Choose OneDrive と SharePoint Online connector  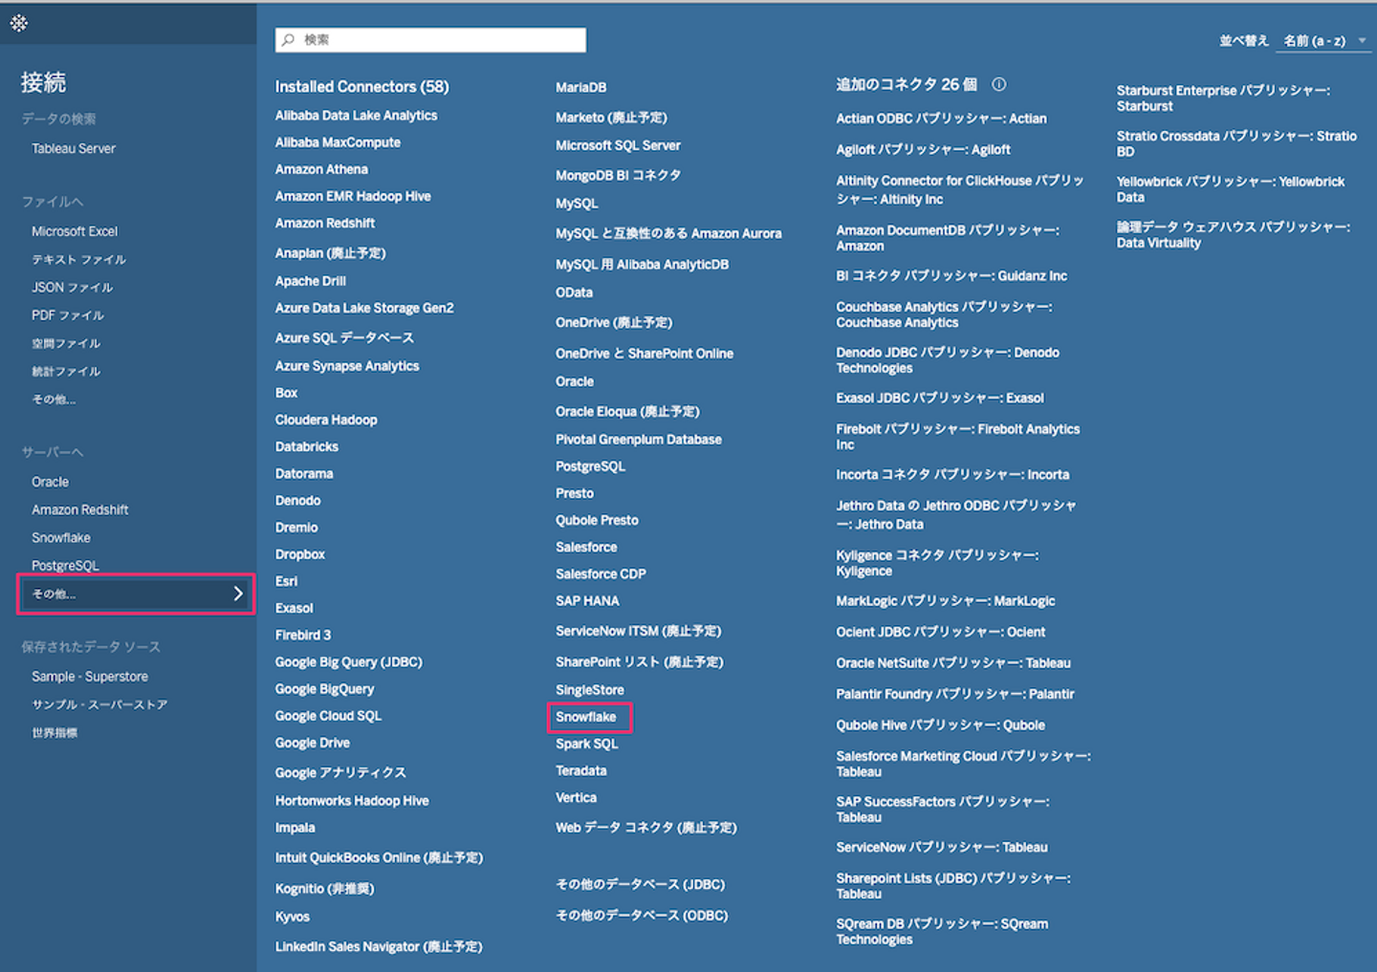(645, 354)
